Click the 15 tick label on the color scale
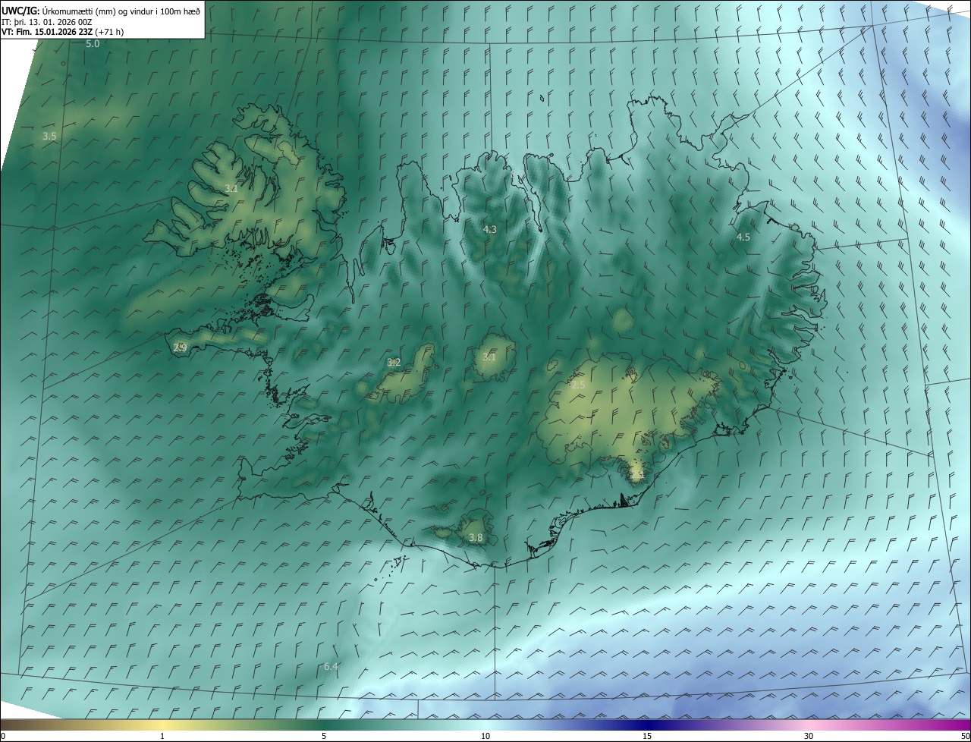 point(647,736)
